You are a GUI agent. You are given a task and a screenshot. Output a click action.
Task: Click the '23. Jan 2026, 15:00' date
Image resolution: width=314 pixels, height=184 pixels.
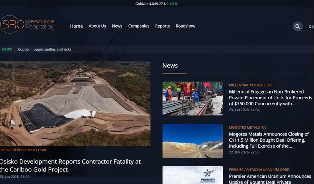point(15,177)
